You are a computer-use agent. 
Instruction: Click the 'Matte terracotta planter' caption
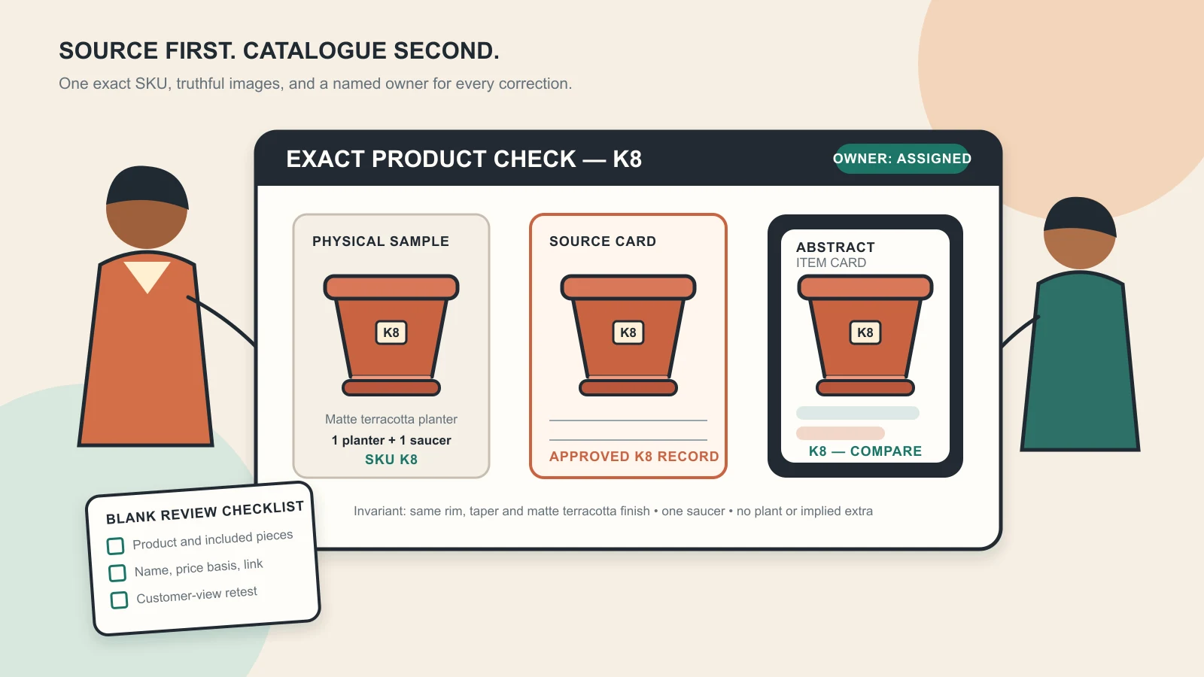pyautogui.click(x=391, y=419)
